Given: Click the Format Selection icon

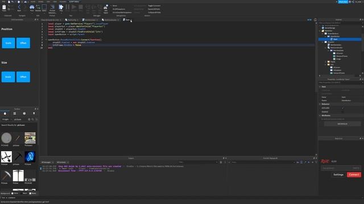Looking at the screenshot, I should click(x=52, y=9).
